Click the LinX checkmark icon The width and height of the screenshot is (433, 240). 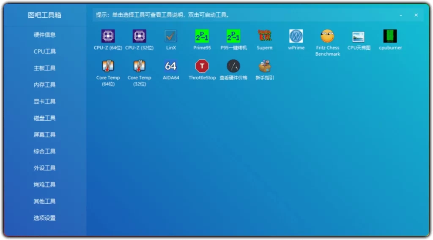pyautogui.click(x=171, y=36)
